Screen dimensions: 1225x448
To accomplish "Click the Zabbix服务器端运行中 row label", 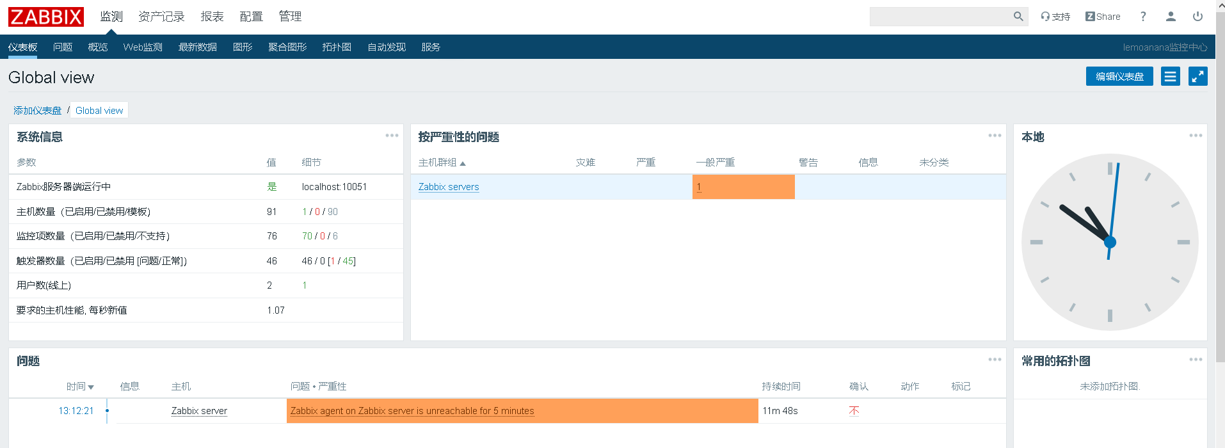I will [x=63, y=187].
